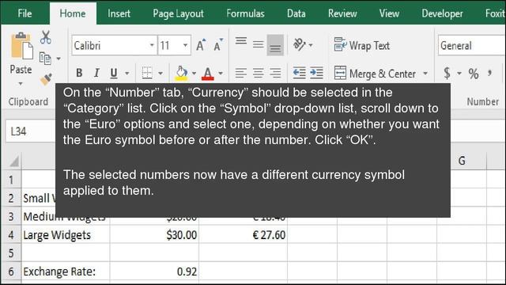Toggle Bold formatting
The width and height of the screenshot is (506, 285).
pos(79,73)
